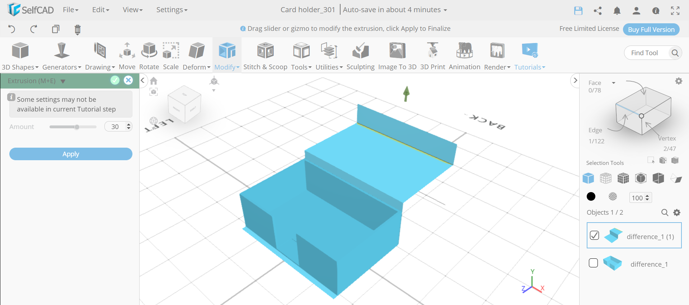Open the View menu
Screen dimensions: 689x305
point(132,10)
